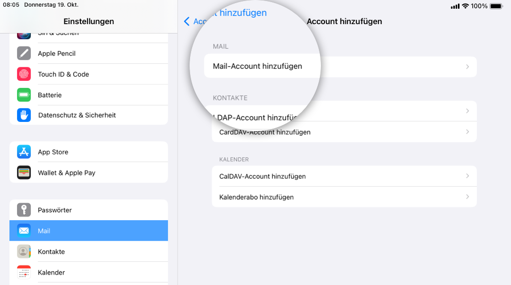Select Mail in the sidebar

point(89,230)
